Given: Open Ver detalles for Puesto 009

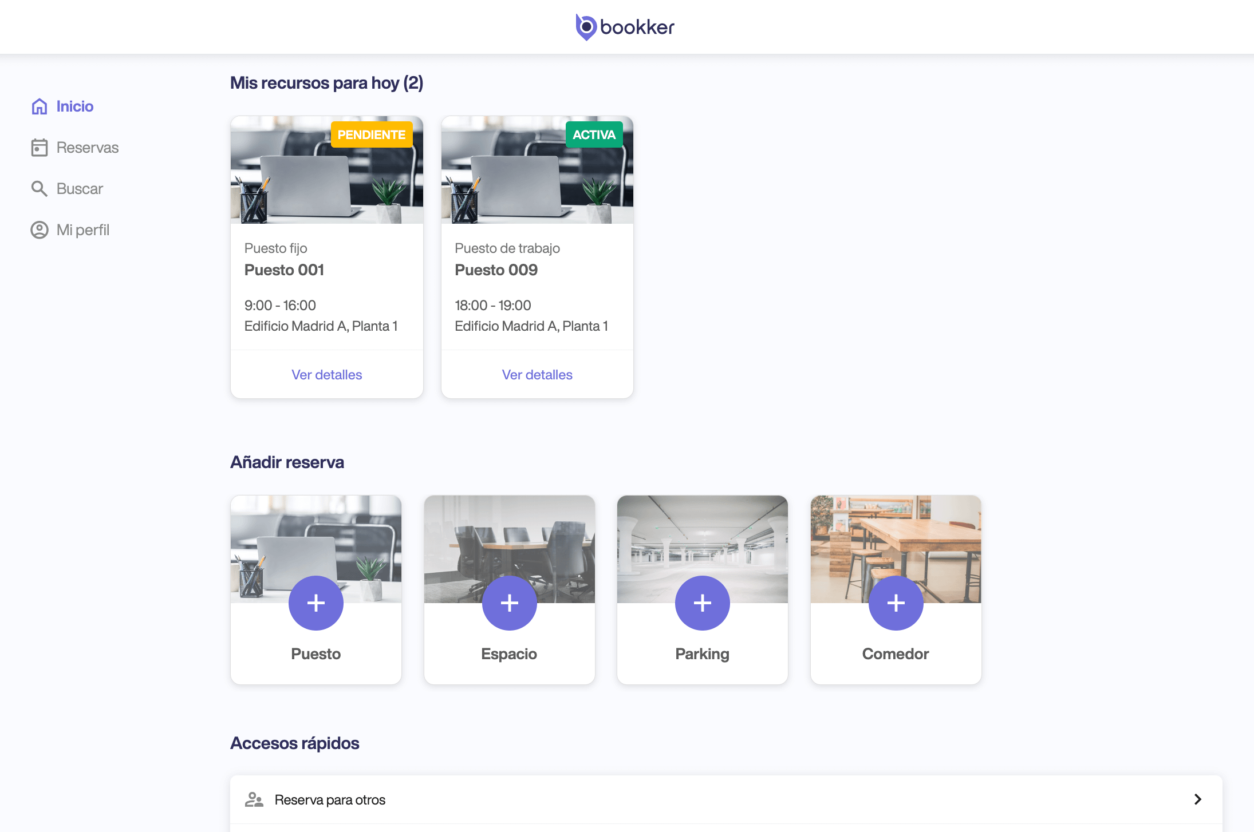Looking at the screenshot, I should pyautogui.click(x=537, y=375).
